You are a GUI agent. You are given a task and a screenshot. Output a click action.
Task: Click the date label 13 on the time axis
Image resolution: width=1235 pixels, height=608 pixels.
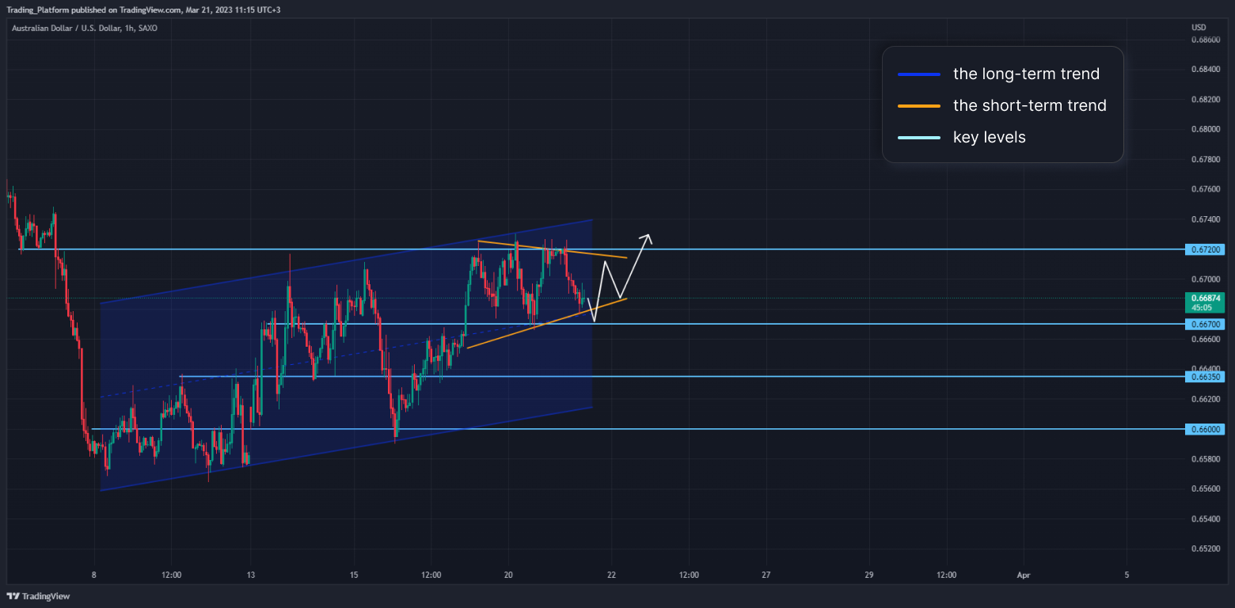click(250, 575)
